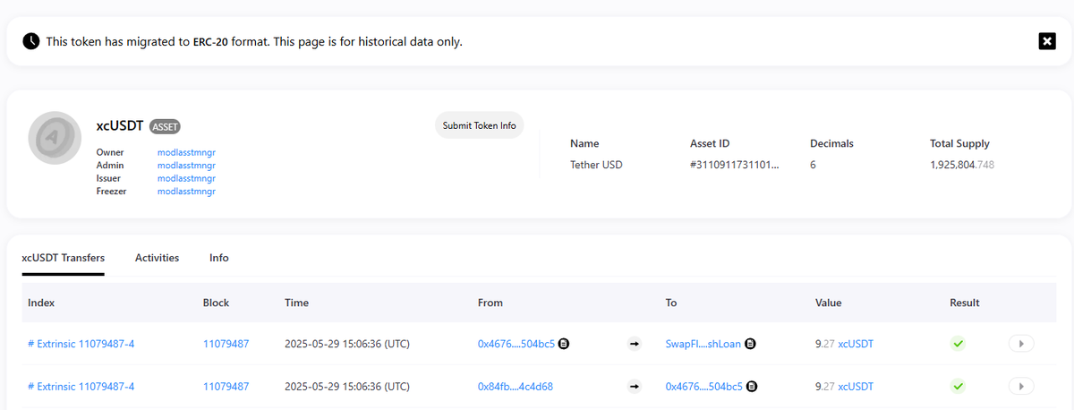Click the Index column header
Image resolution: width=1074 pixels, height=410 pixels.
41,303
